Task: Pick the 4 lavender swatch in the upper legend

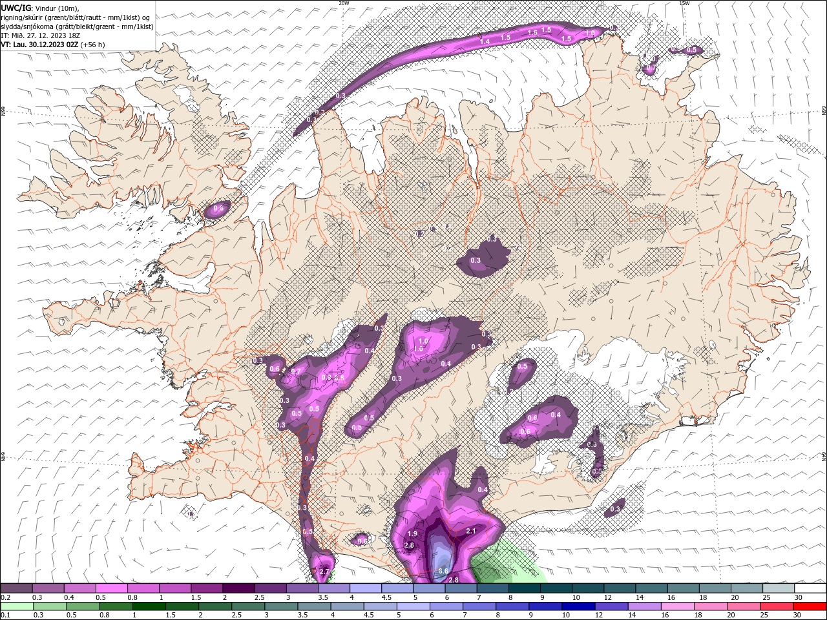Action: point(365,588)
